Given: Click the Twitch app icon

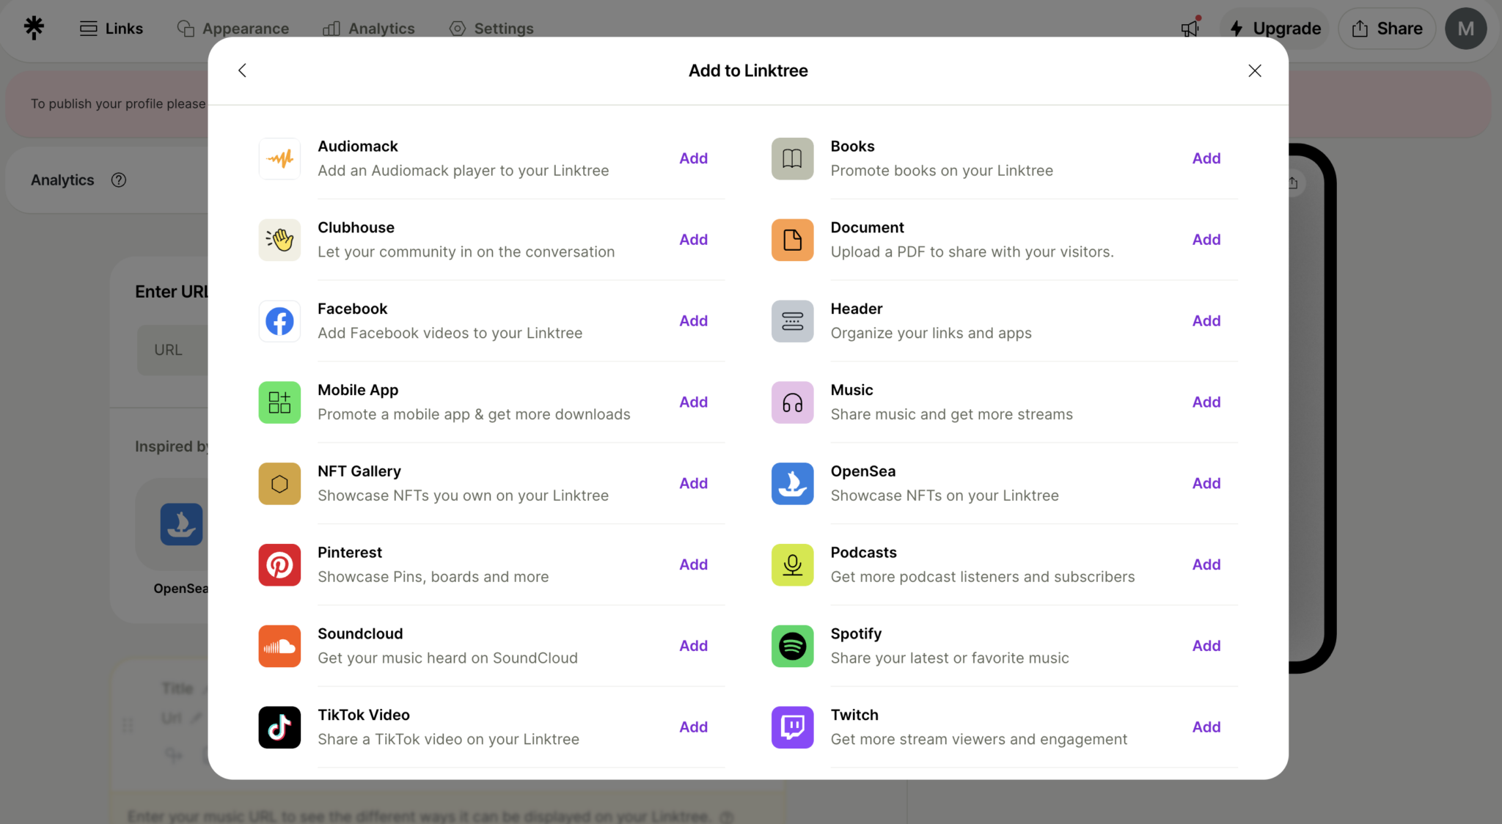Looking at the screenshot, I should (x=792, y=727).
